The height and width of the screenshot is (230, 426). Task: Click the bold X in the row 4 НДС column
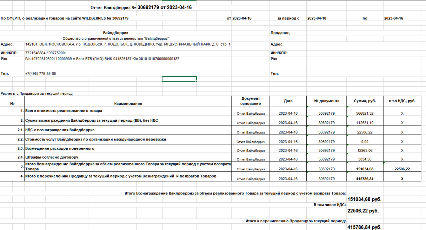click(x=402, y=179)
